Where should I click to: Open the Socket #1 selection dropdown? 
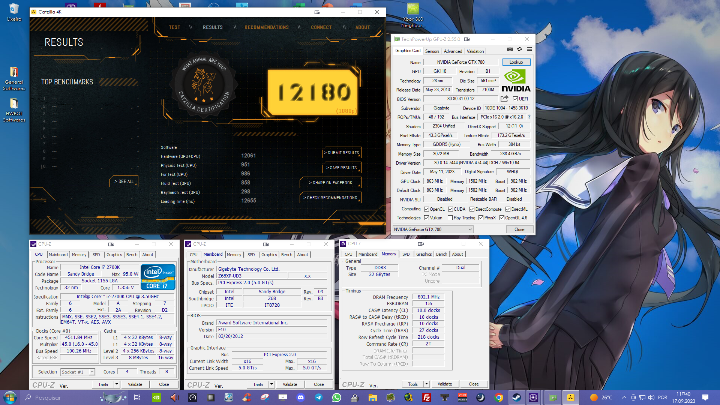78,372
